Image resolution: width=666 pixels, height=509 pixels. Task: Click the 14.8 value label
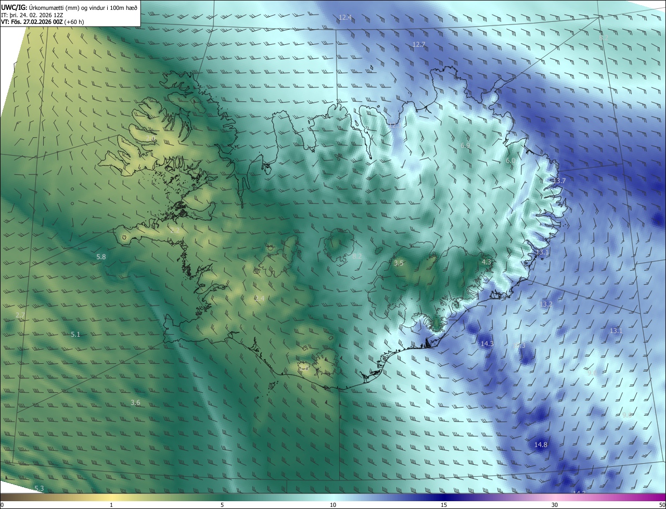point(541,444)
